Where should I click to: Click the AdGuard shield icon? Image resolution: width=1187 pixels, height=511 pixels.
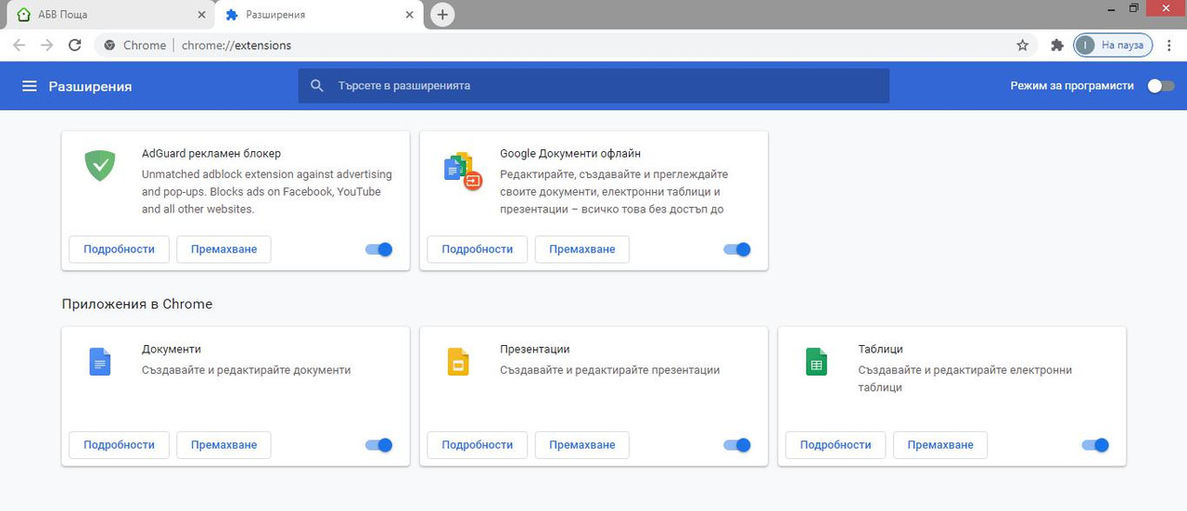point(99,165)
